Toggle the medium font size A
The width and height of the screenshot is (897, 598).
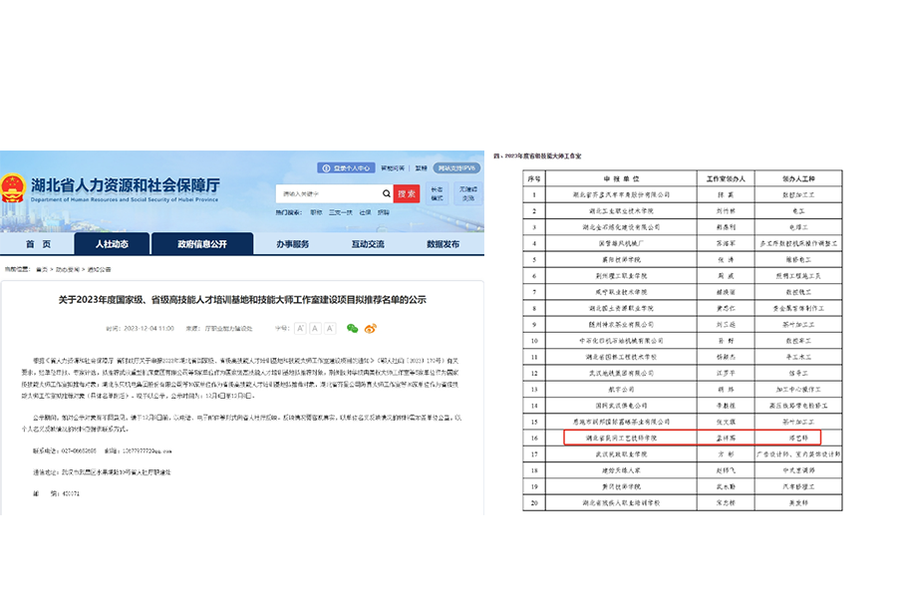pyautogui.click(x=315, y=329)
